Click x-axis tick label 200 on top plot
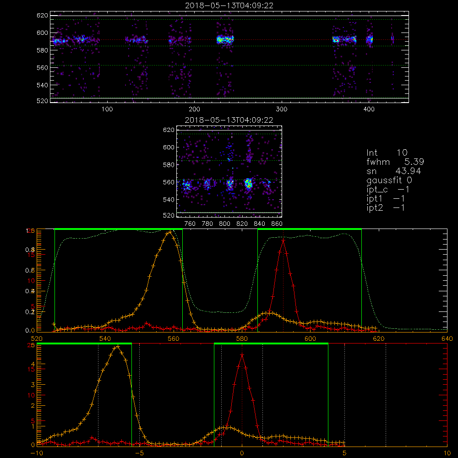This screenshot has width=458, height=458. coord(194,109)
